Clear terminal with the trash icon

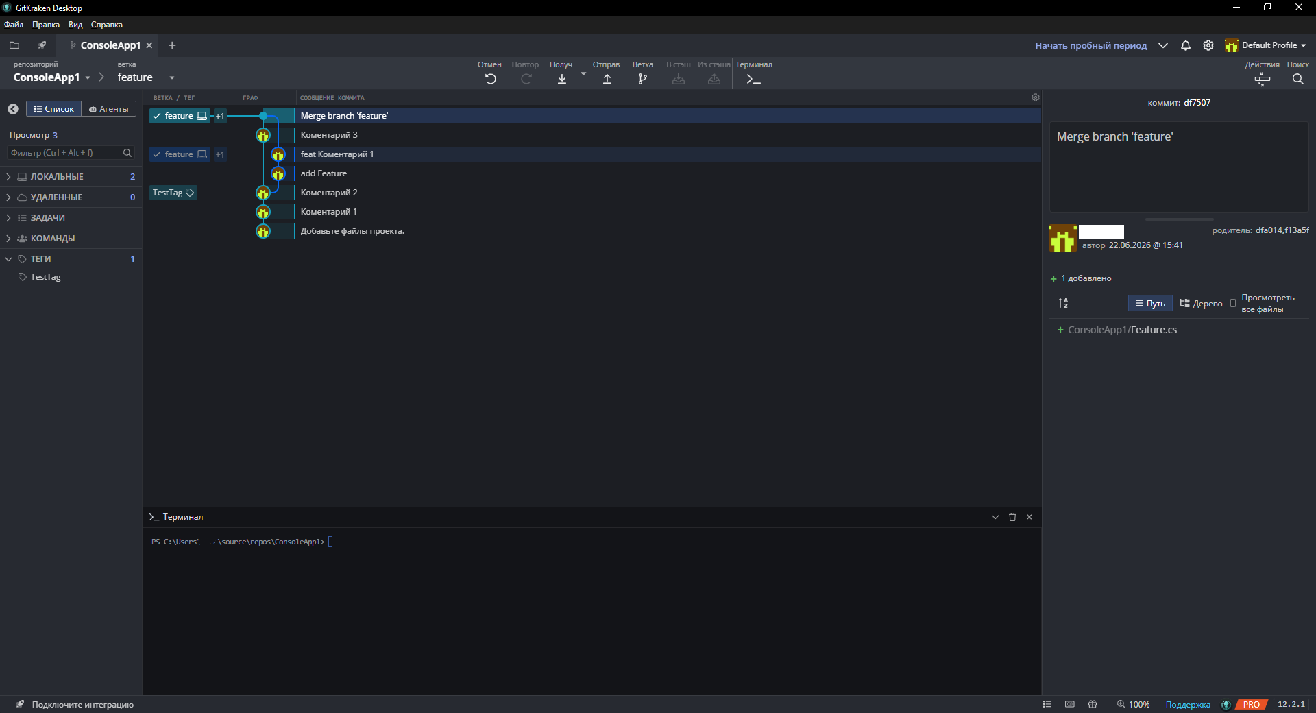click(1012, 517)
